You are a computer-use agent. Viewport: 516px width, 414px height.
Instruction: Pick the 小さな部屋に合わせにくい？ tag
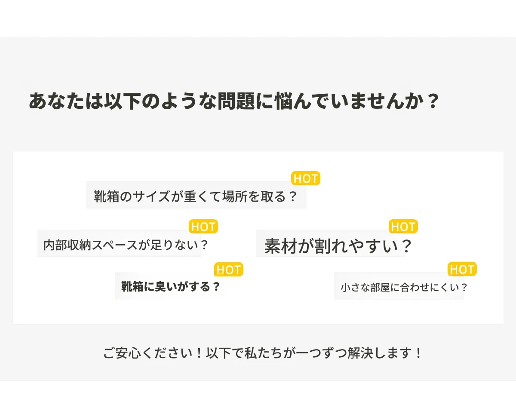tap(399, 287)
